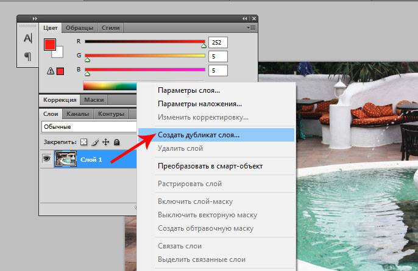Click the G channel slider handle

tap(88, 60)
